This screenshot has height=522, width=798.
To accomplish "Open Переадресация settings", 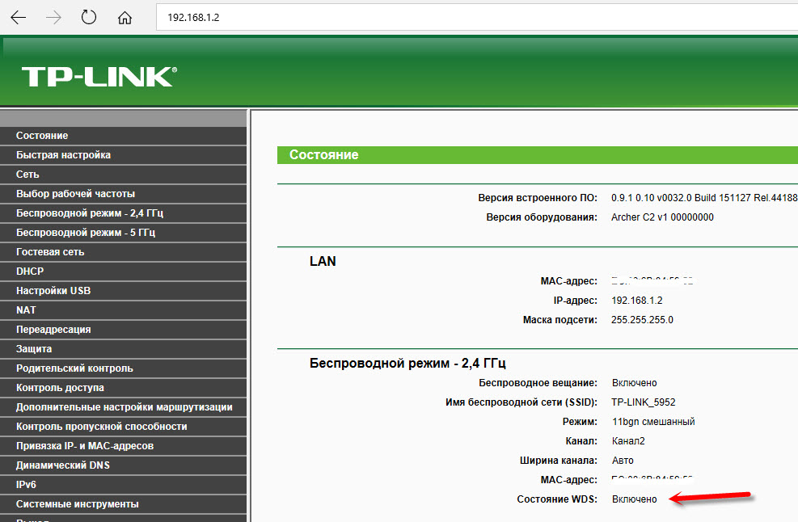I will tap(123, 329).
